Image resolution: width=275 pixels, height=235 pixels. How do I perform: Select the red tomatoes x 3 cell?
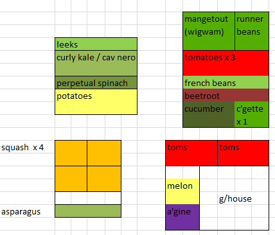click(x=226, y=63)
